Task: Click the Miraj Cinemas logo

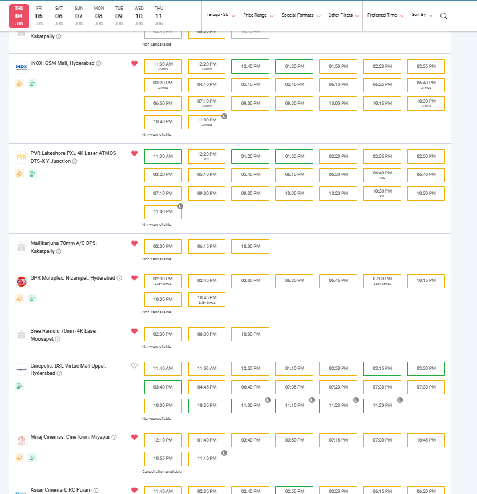Action: coord(21,441)
